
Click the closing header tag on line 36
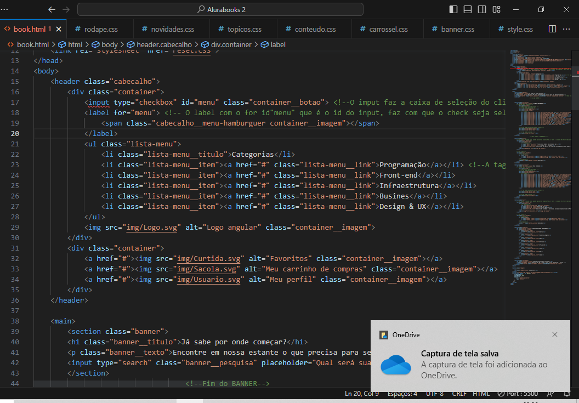click(x=70, y=300)
